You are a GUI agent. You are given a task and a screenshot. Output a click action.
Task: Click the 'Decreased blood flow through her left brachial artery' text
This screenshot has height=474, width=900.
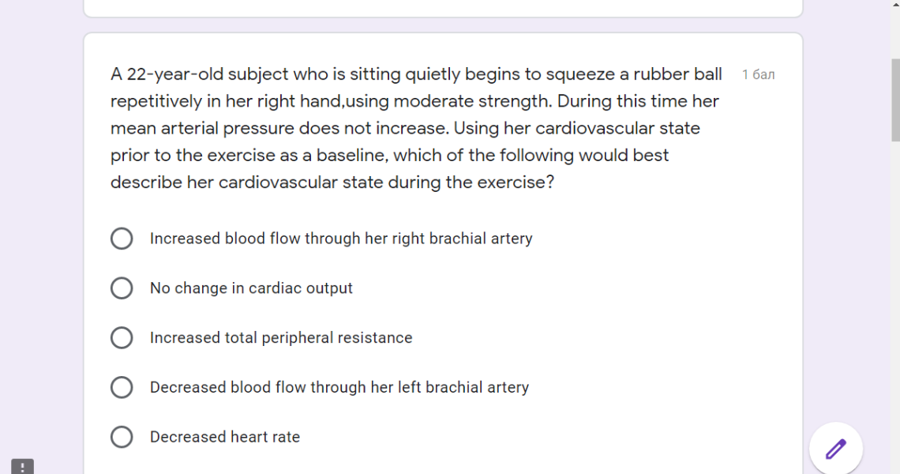tap(339, 387)
